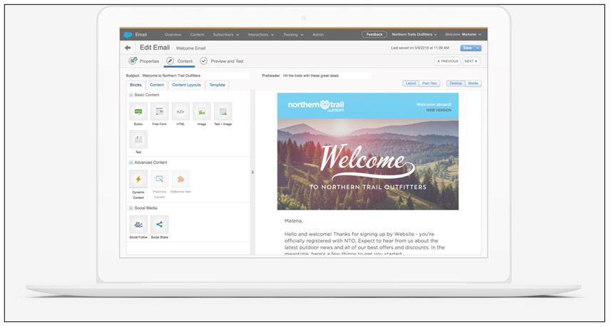Open the Interactions dropdown menu

261,35
